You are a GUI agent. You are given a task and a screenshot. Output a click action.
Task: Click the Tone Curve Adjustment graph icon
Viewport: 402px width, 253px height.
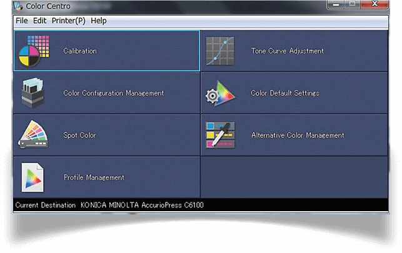click(x=220, y=51)
